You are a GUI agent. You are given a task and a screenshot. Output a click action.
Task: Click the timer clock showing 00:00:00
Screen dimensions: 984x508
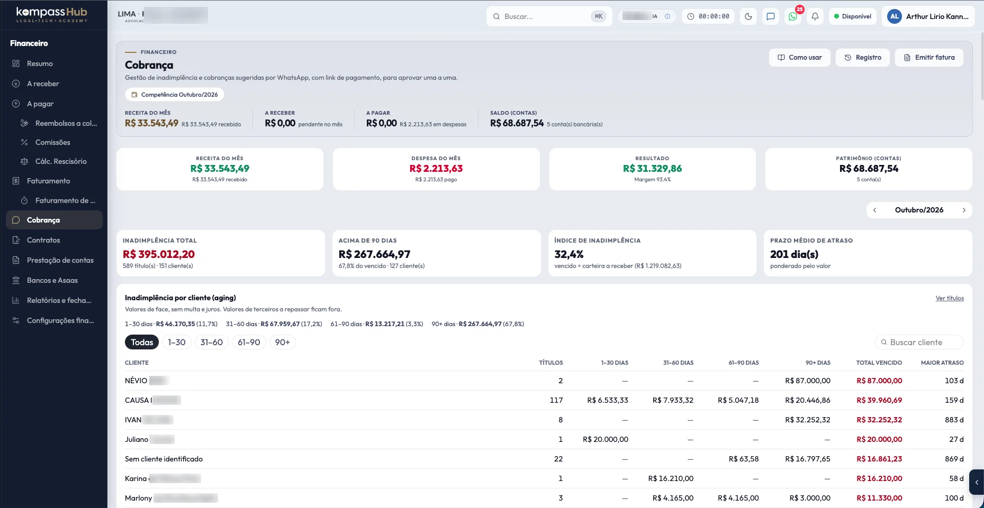(x=708, y=16)
